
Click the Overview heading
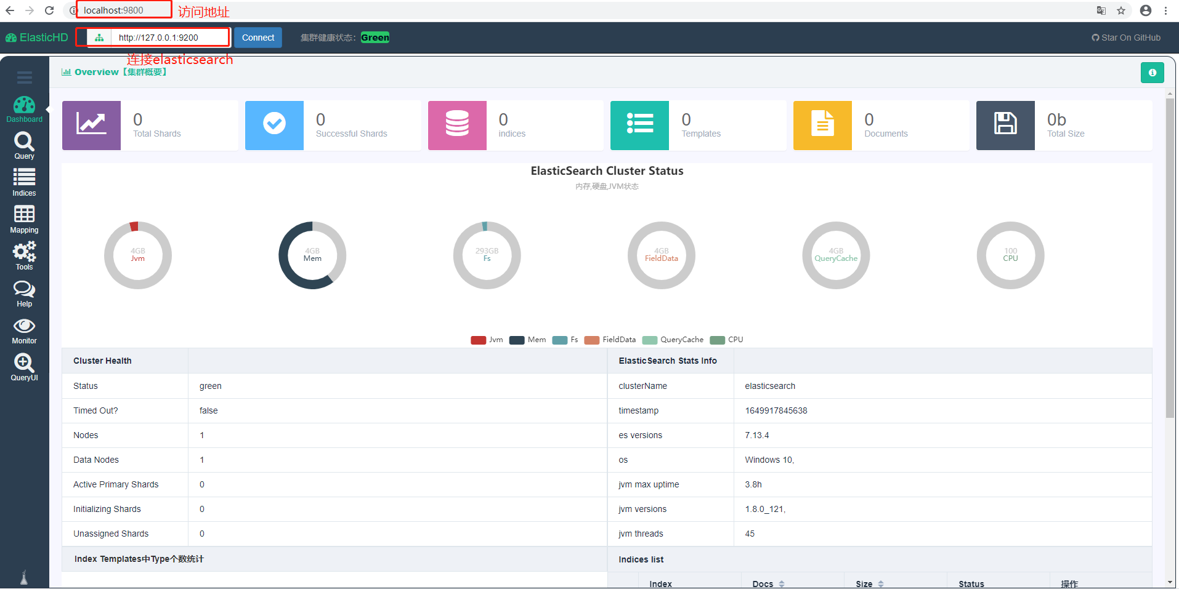click(115, 72)
